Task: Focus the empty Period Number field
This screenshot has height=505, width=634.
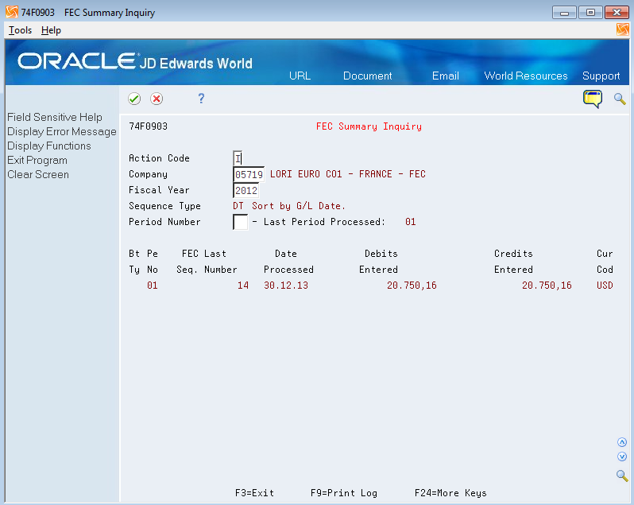Action: (x=240, y=222)
